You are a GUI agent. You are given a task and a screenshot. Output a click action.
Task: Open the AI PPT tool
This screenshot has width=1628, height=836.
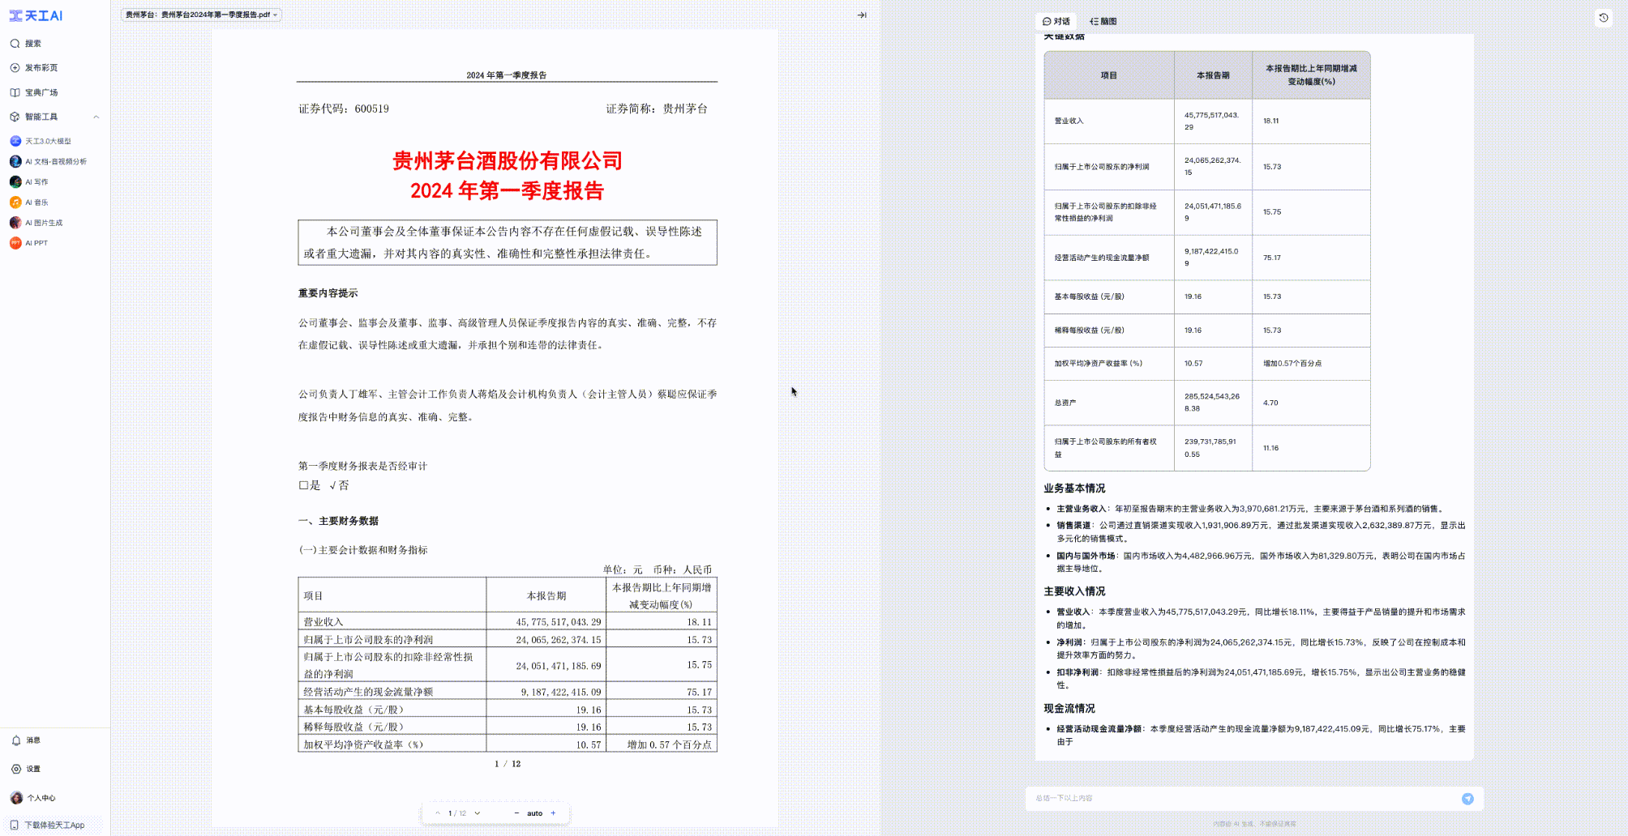tap(36, 242)
